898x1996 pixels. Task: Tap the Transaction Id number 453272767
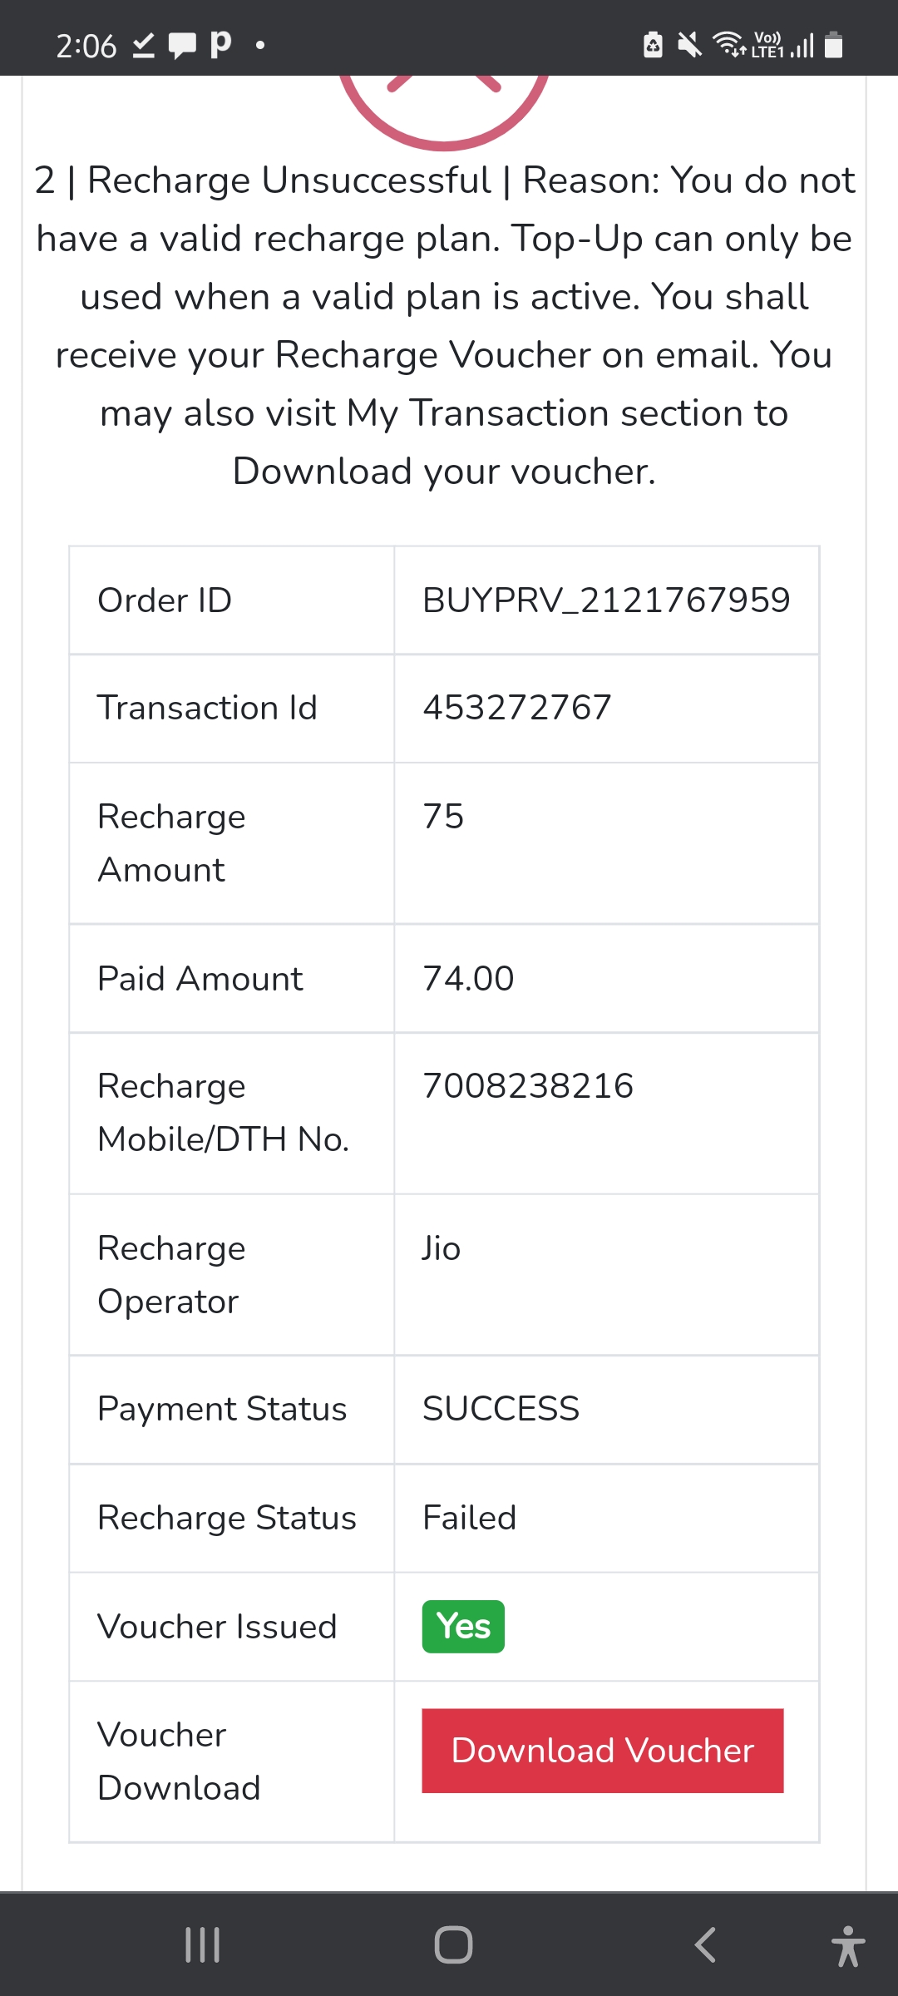[517, 708]
